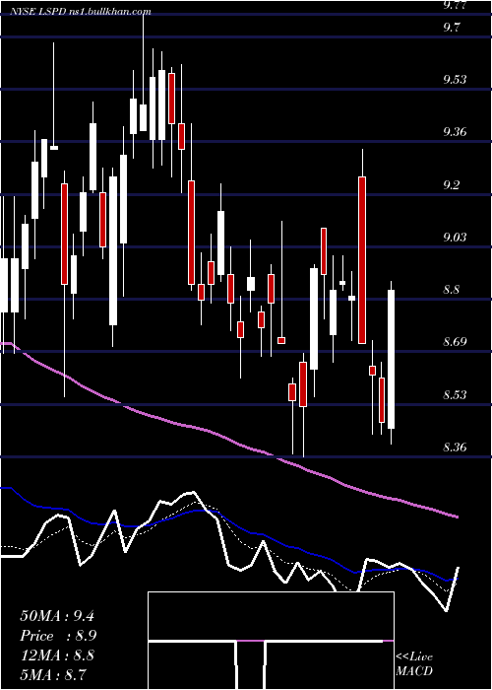Click the 8.53 price axis label
492x690 pixels.
(455, 394)
